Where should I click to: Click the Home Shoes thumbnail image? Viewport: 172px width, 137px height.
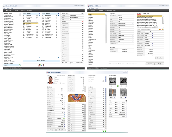[x=112, y=81]
